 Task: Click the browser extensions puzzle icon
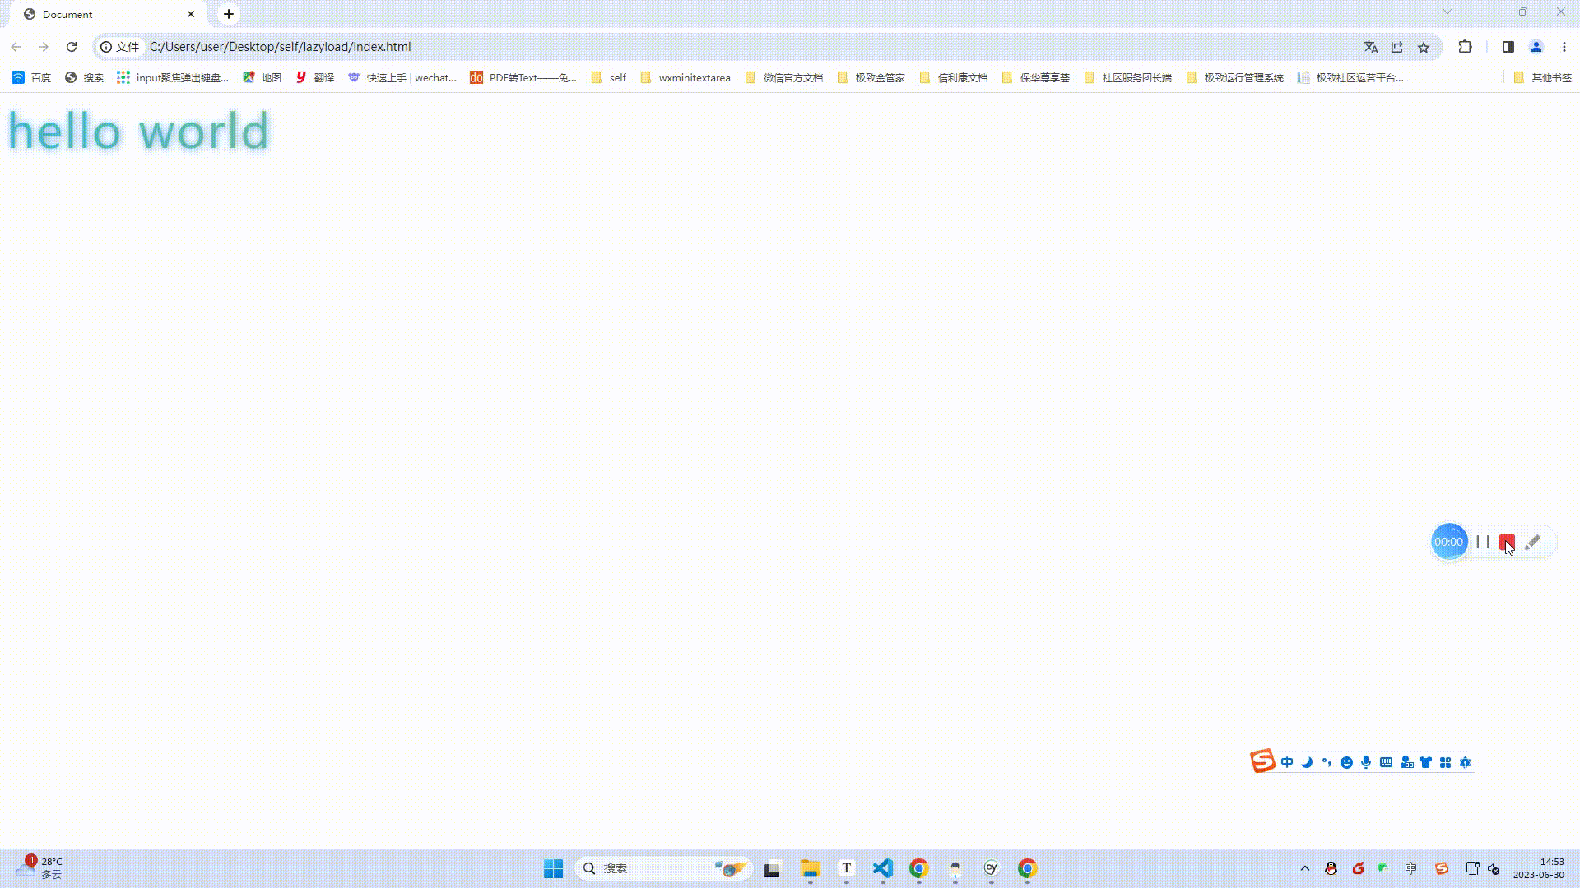point(1465,47)
